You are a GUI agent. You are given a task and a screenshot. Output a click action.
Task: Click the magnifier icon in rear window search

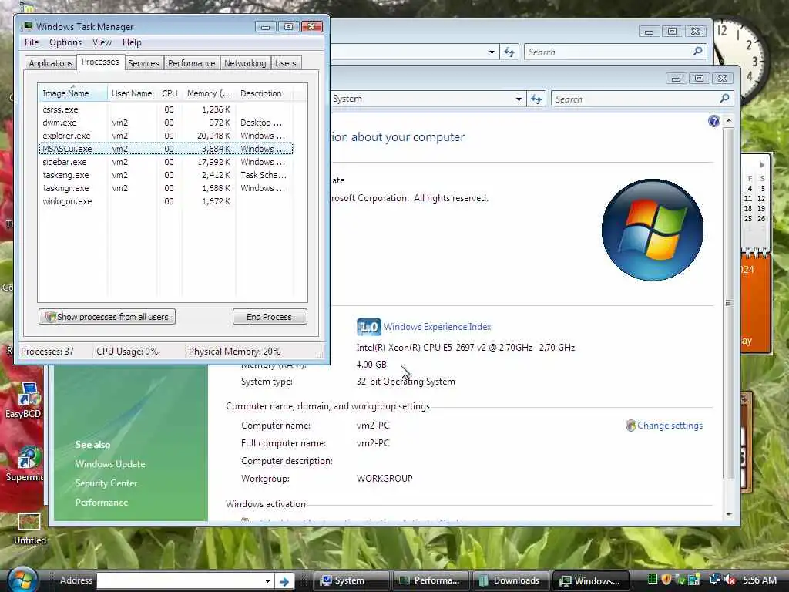[697, 52]
